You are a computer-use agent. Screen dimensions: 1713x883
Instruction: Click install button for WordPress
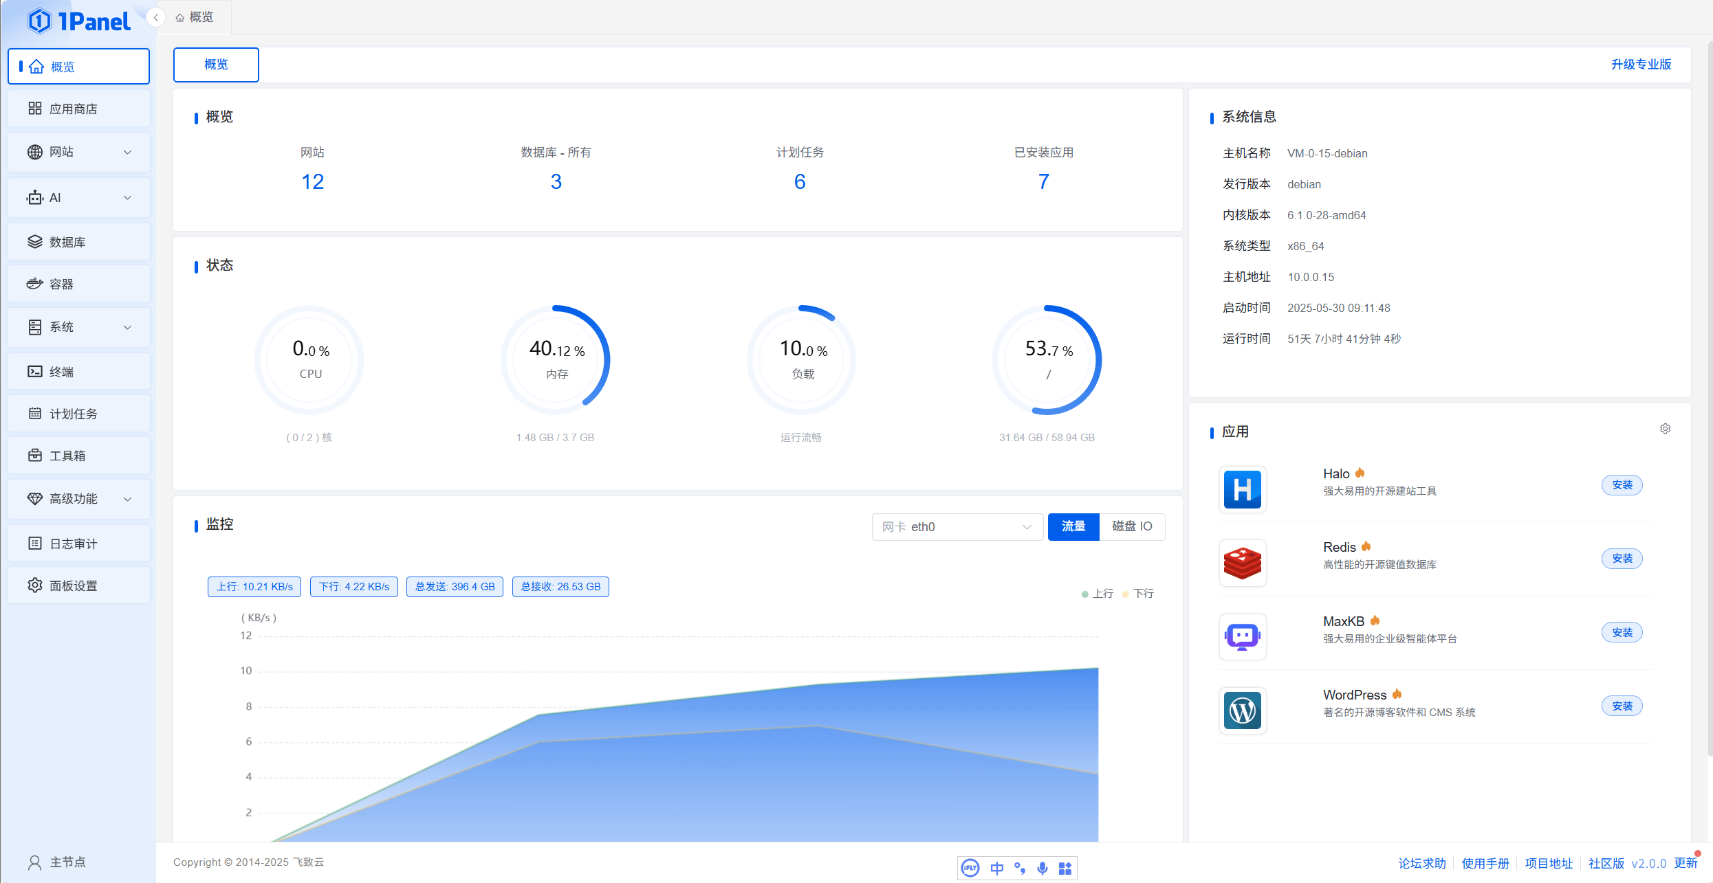tap(1622, 706)
